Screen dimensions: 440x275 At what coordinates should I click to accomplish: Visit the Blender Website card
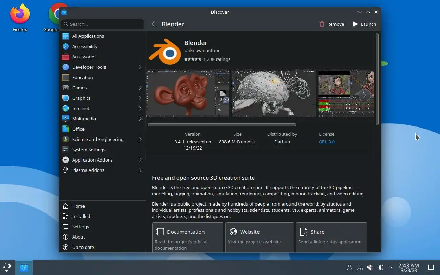pos(260,238)
